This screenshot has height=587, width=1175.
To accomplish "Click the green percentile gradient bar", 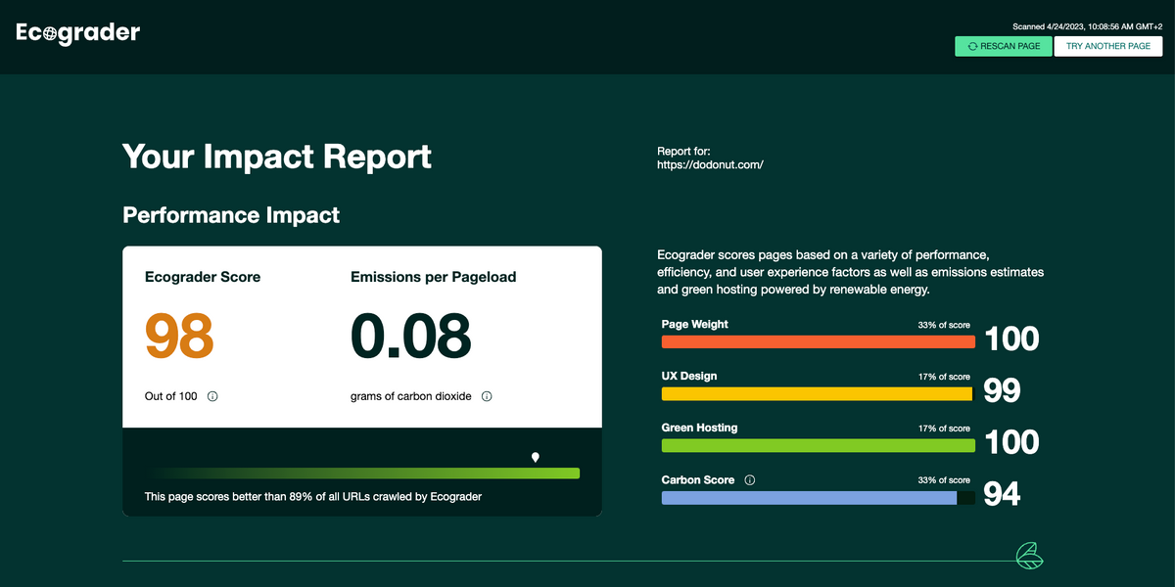I will [362, 474].
